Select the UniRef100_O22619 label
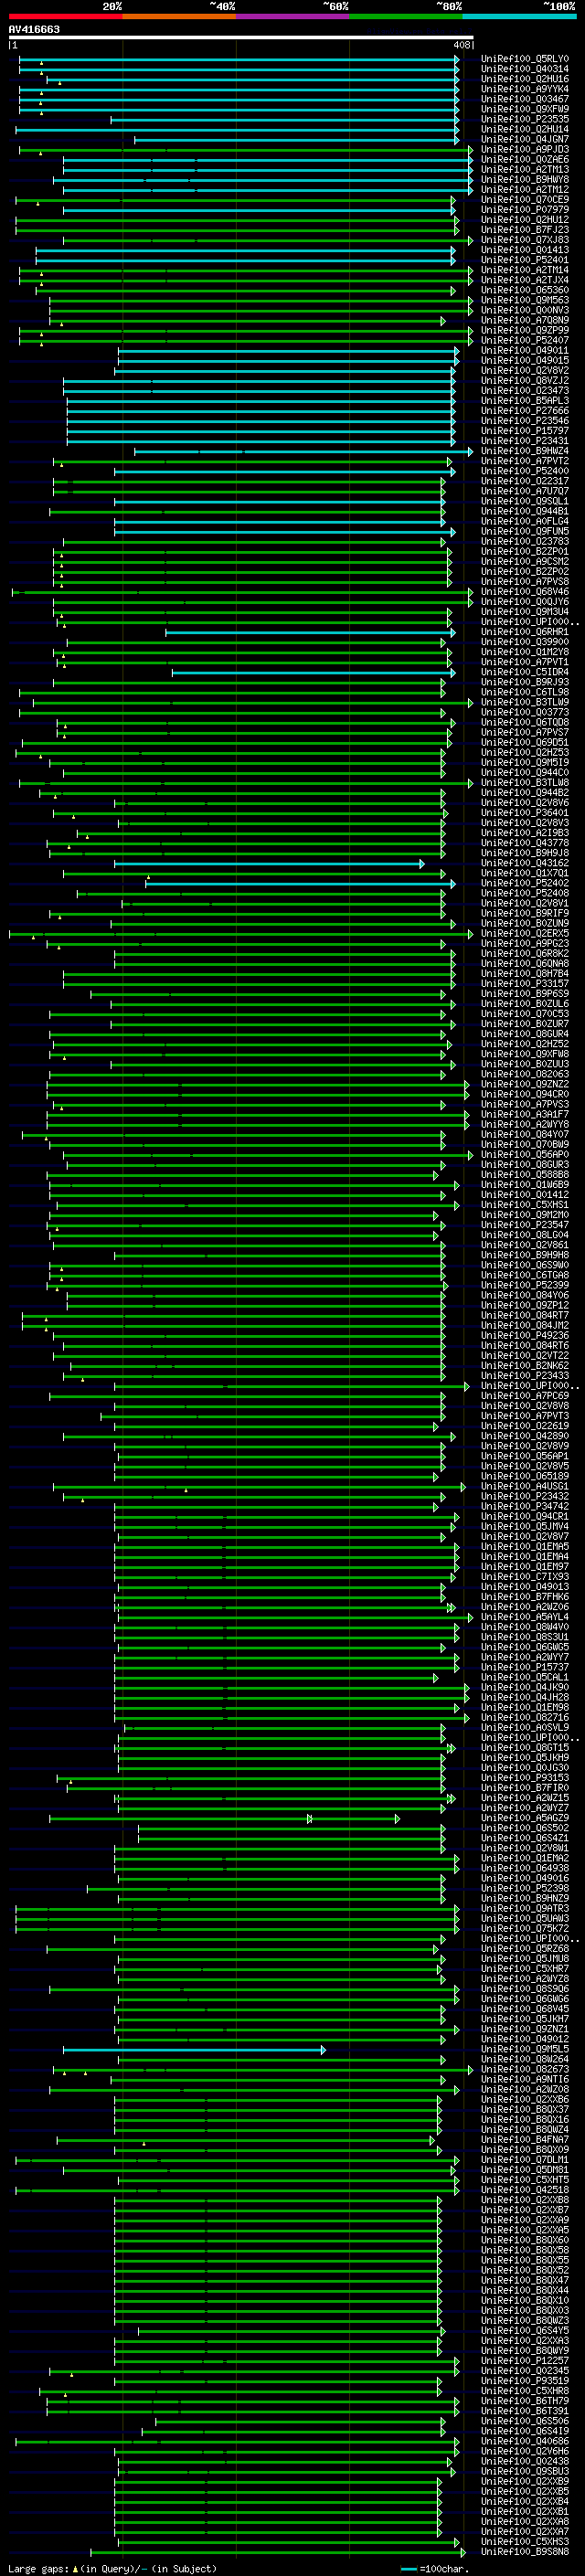 (525, 1426)
